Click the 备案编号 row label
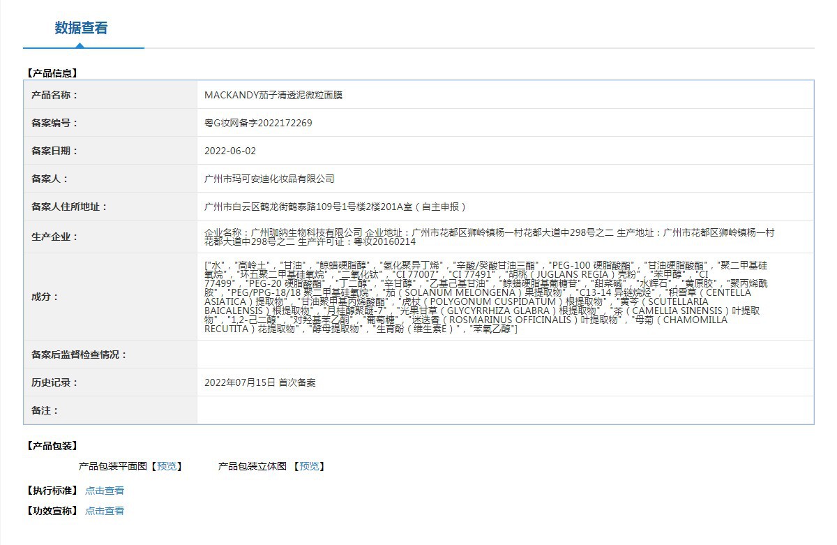Viewport: 837px width, 545px height. [55, 123]
